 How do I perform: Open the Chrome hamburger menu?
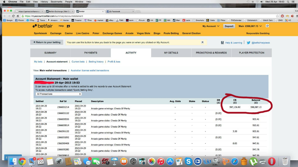(297, 16)
